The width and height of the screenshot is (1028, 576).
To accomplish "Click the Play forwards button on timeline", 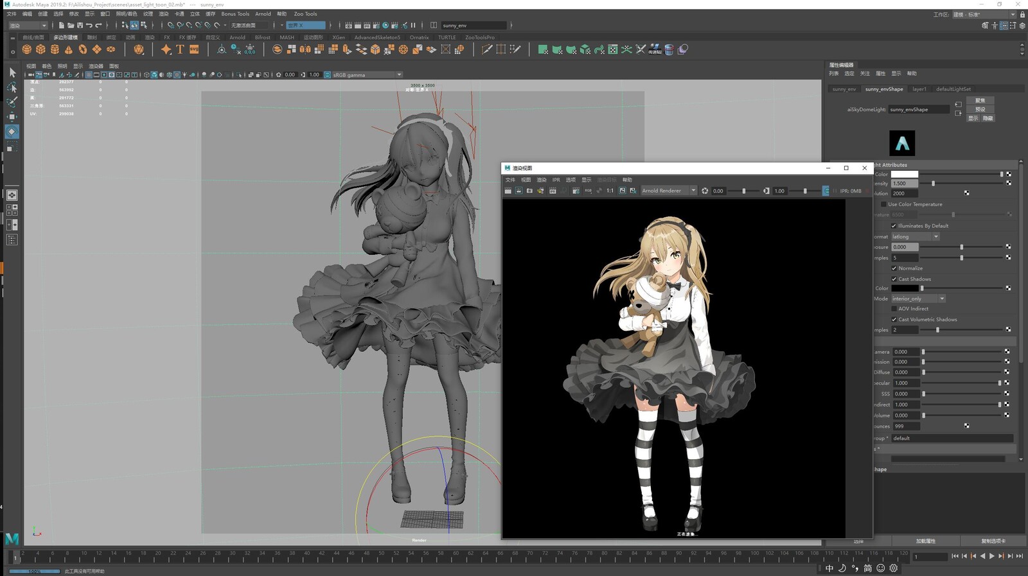I will coord(991,556).
